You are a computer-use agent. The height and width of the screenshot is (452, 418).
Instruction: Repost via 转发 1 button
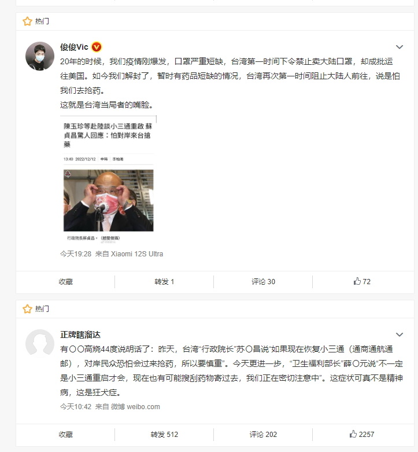pos(164,282)
